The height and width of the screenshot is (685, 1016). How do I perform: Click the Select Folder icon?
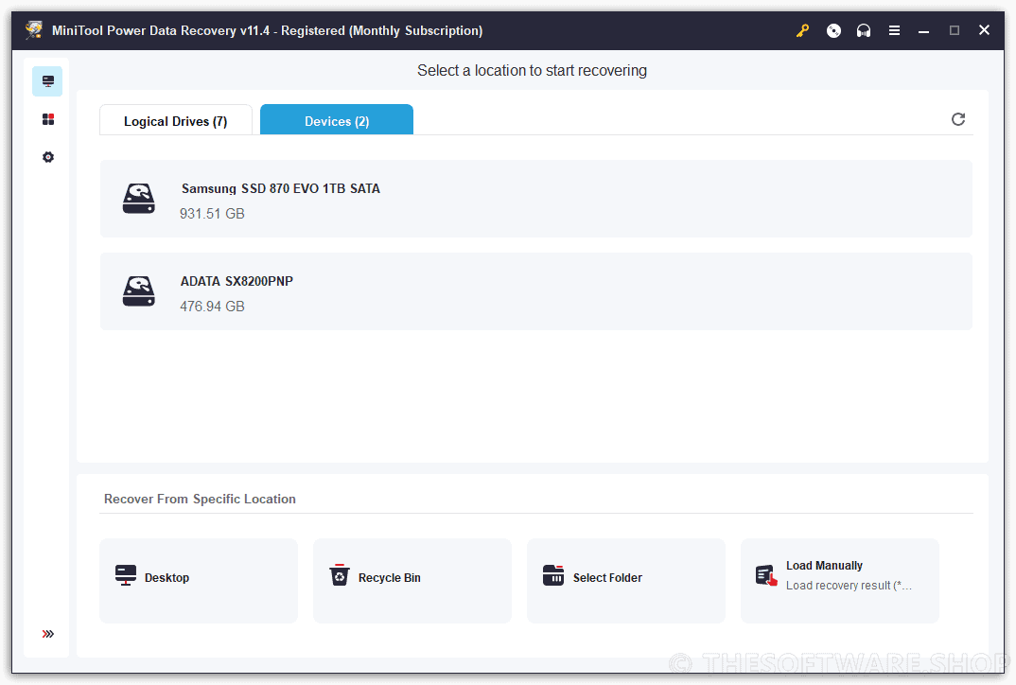(553, 575)
